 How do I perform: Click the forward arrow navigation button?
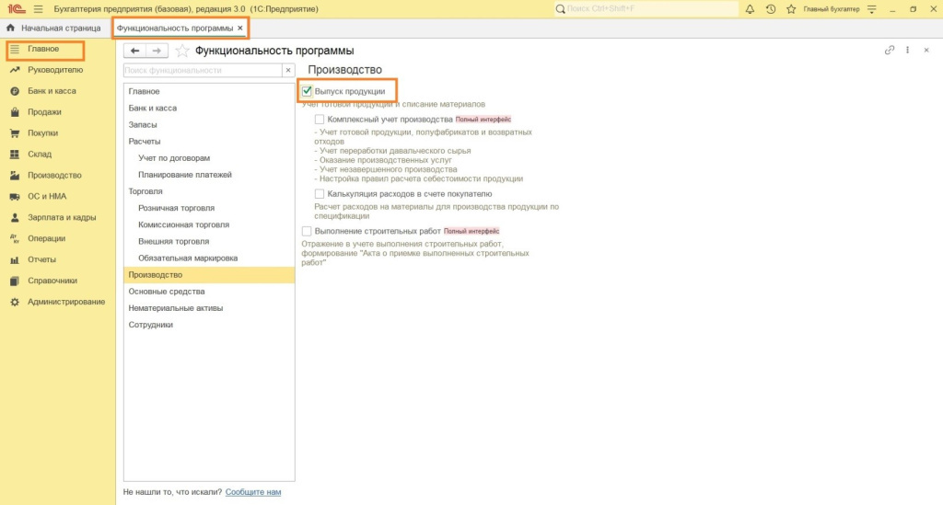tap(157, 51)
